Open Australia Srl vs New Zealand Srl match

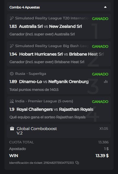click(x=50, y=26)
